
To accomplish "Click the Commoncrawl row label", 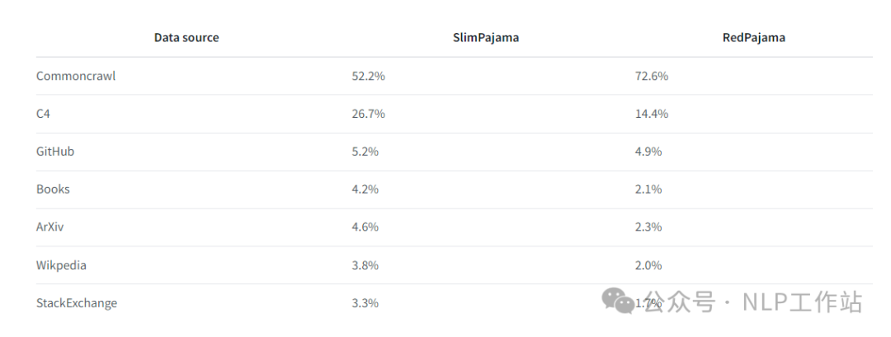I will [76, 76].
